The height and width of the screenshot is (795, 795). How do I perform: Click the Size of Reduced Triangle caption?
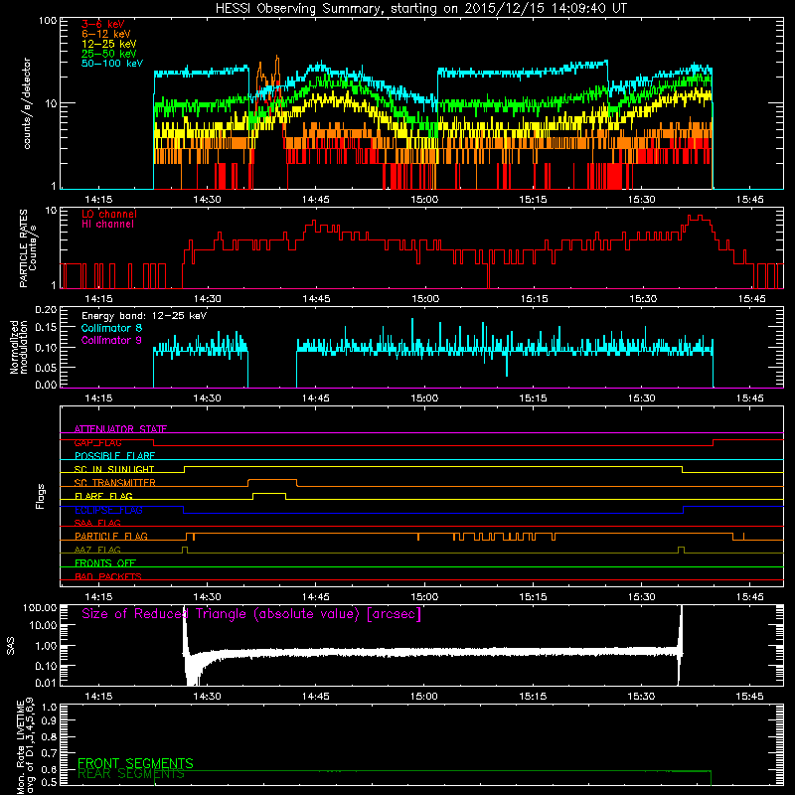pyautogui.click(x=251, y=614)
